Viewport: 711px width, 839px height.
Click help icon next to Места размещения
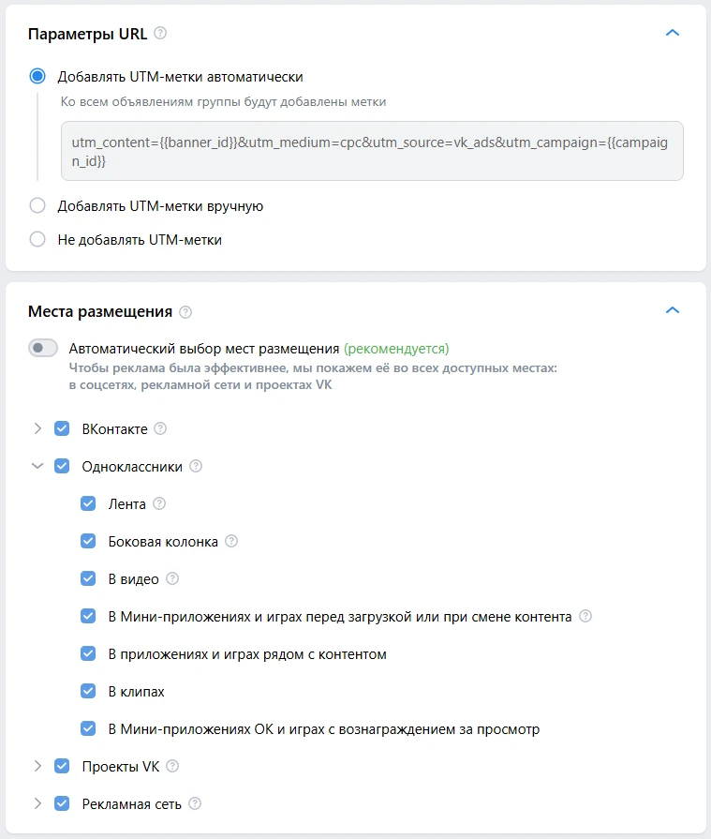pyautogui.click(x=185, y=311)
